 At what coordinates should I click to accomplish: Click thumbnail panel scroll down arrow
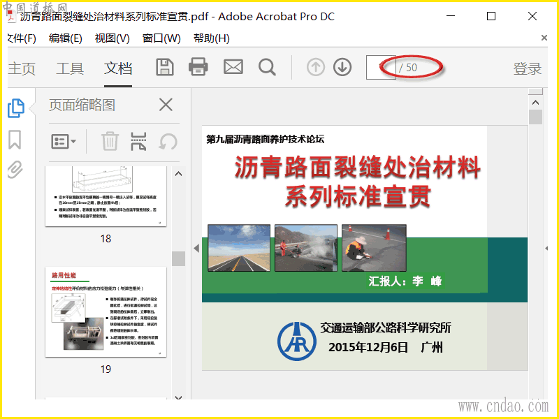tap(179, 397)
